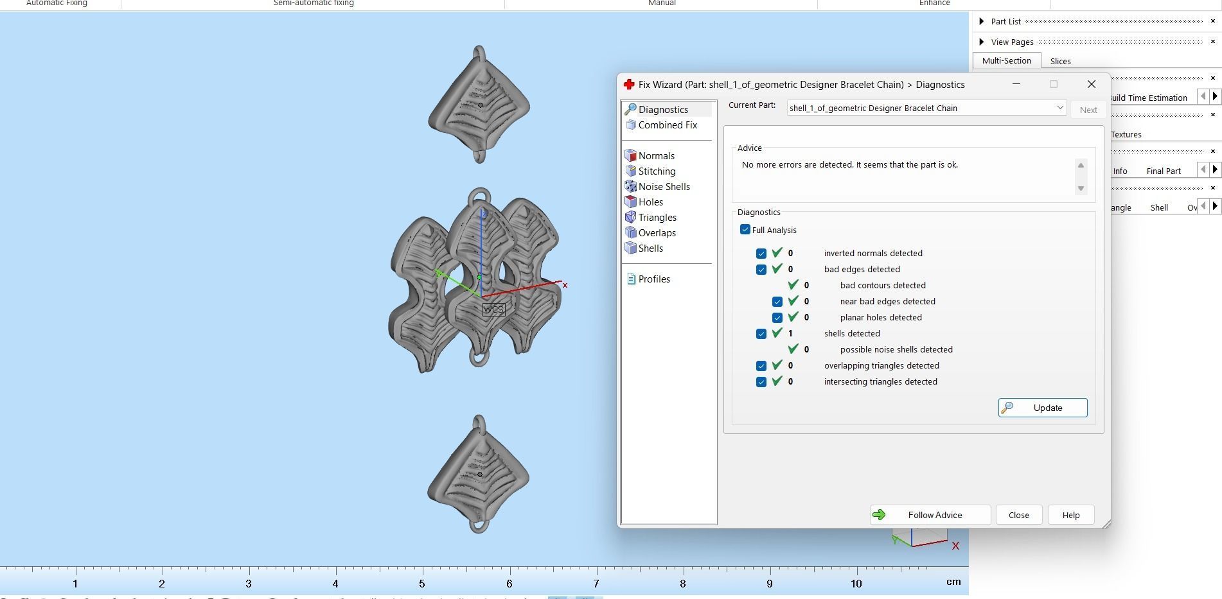The height and width of the screenshot is (599, 1222).
Task: Select Noise Shells in the wizard sidebar
Action: tap(664, 187)
